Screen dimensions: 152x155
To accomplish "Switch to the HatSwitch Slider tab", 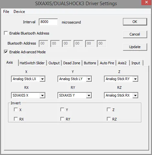I will click(32, 63).
